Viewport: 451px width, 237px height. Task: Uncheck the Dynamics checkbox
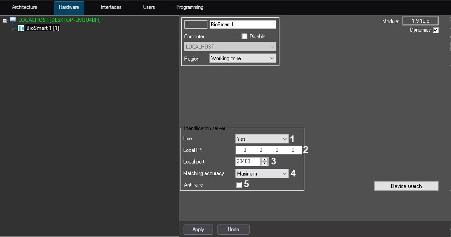tap(435, 30)
